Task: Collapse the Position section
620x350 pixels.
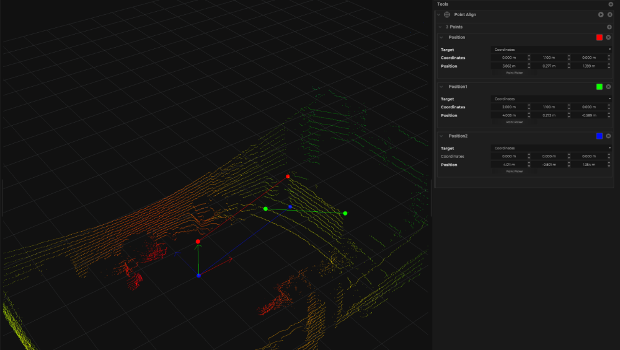Action: point(441,38)
